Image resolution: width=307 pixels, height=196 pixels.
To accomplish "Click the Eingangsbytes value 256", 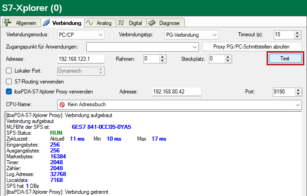I will 55,145.
